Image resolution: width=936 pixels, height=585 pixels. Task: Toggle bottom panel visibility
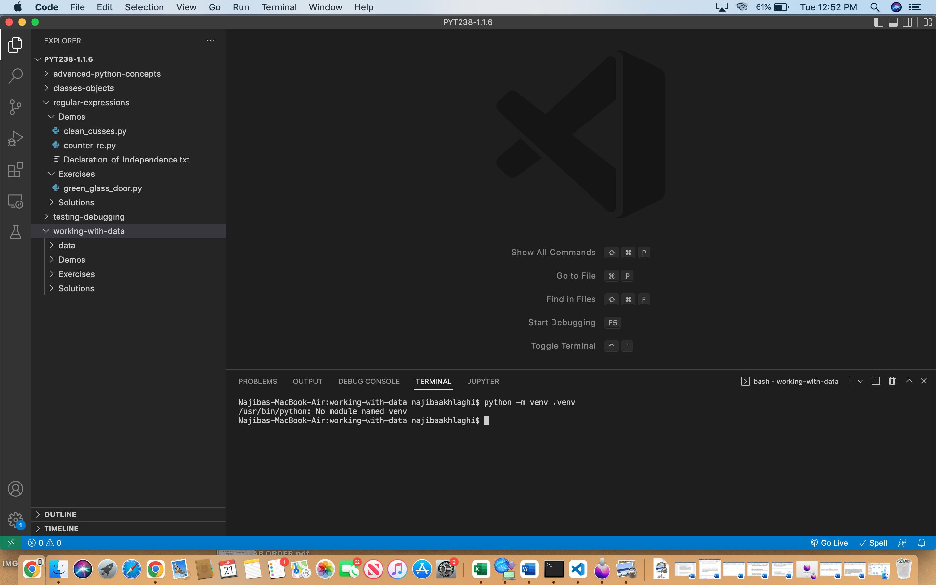(893, 22)
